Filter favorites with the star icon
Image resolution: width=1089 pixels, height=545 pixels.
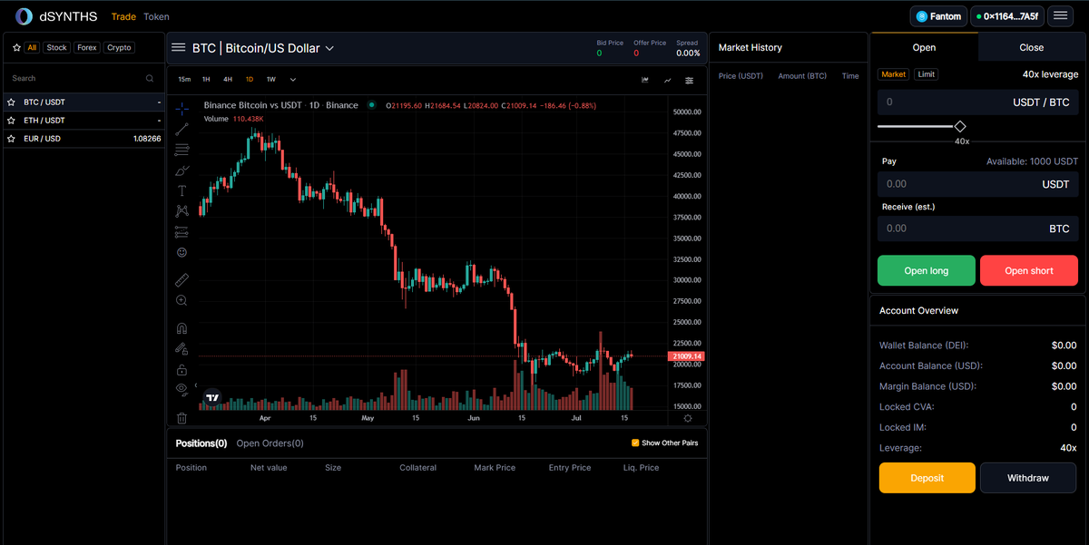click(x=16, y=47)
